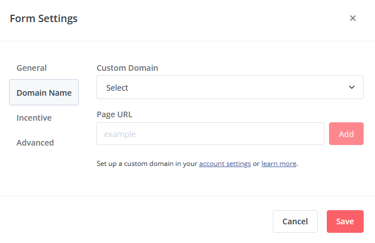Click the Form Settings dialog title

[x=44, y=18]
